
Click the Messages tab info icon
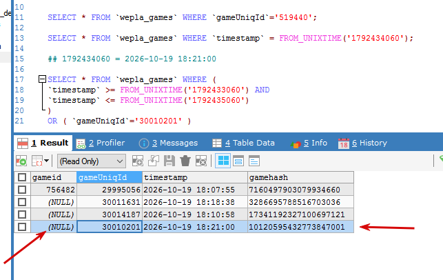144,143
